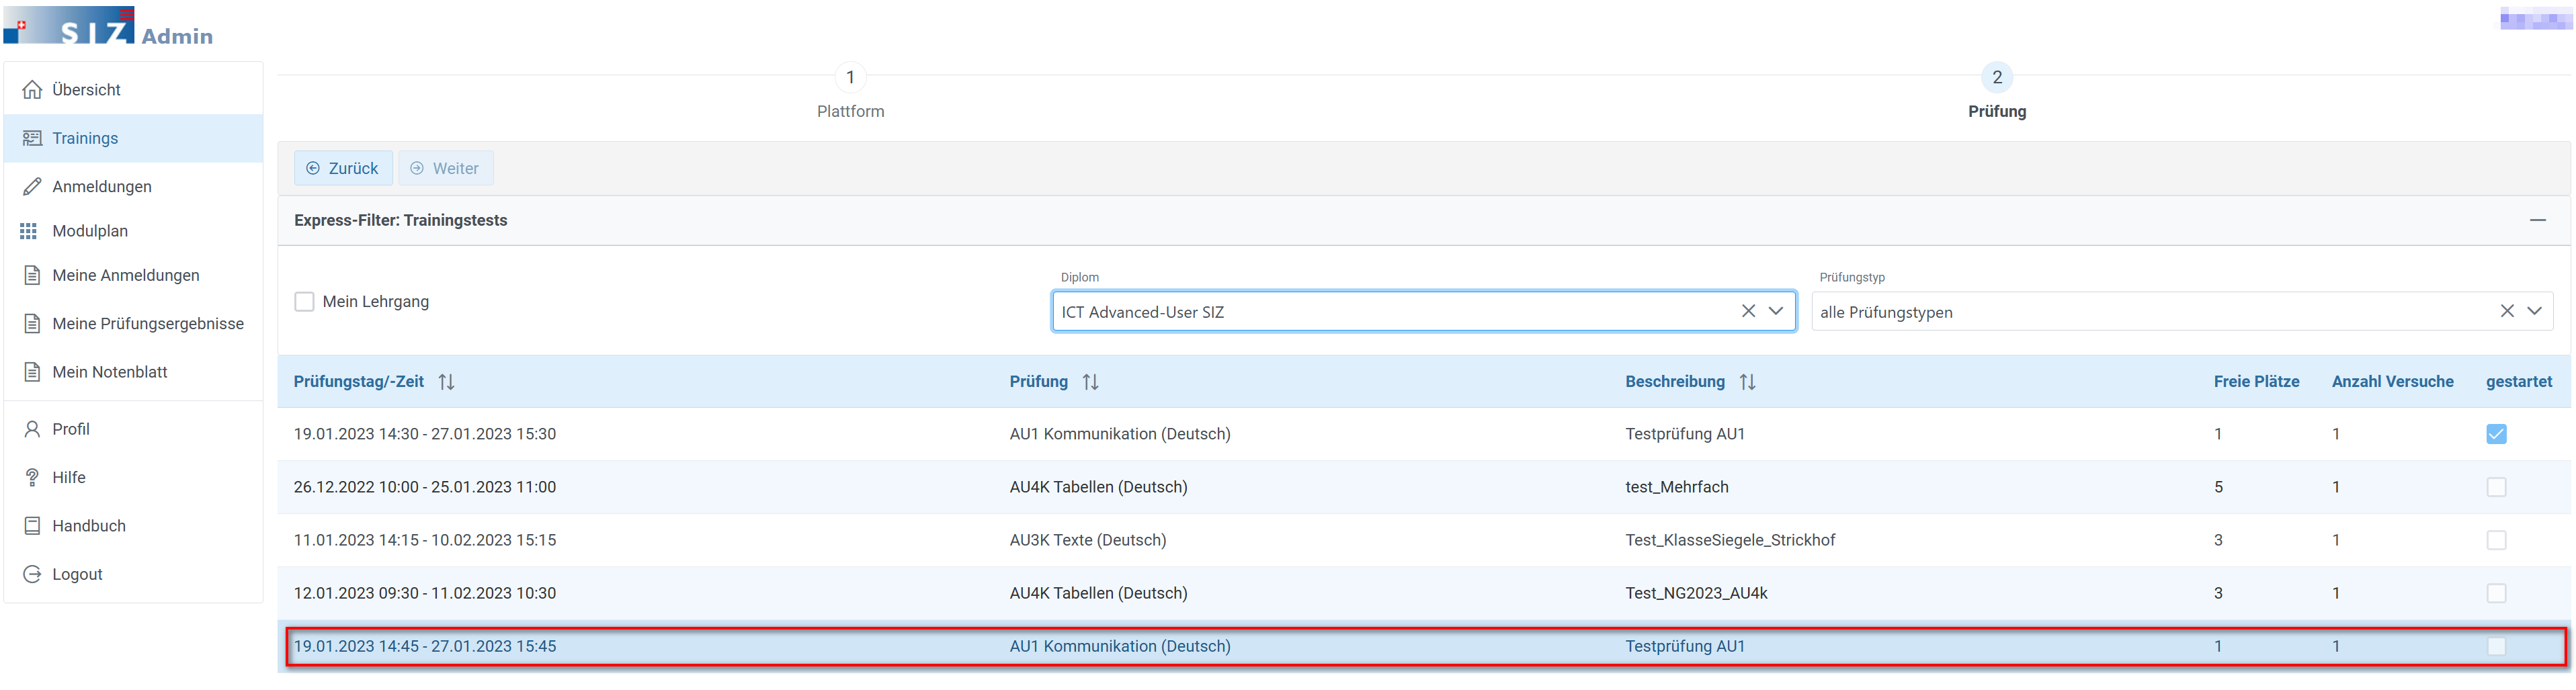
Task: Click Test_KlasseSiegele_Strickhof description cell
Action: [x=1730, y=541]
